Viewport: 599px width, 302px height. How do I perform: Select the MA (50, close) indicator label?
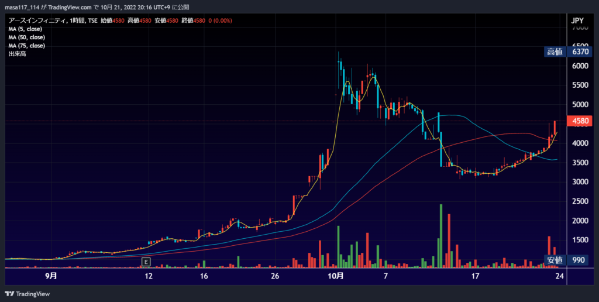(x=27, y=37)
